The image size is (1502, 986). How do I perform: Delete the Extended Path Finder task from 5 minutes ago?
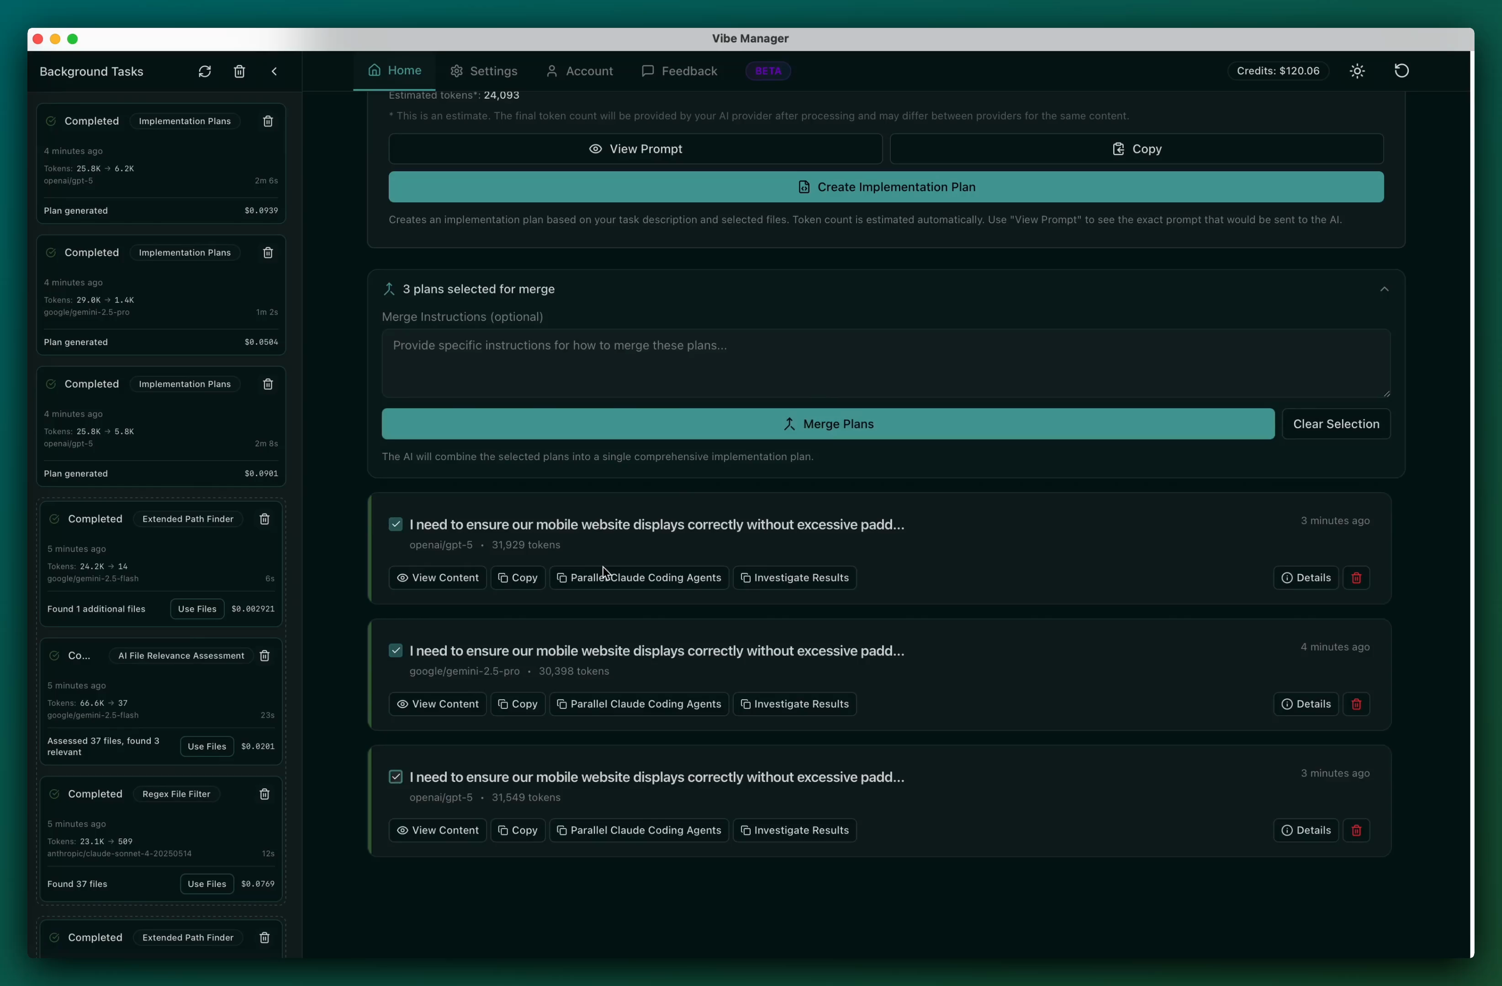click(264, 519)
